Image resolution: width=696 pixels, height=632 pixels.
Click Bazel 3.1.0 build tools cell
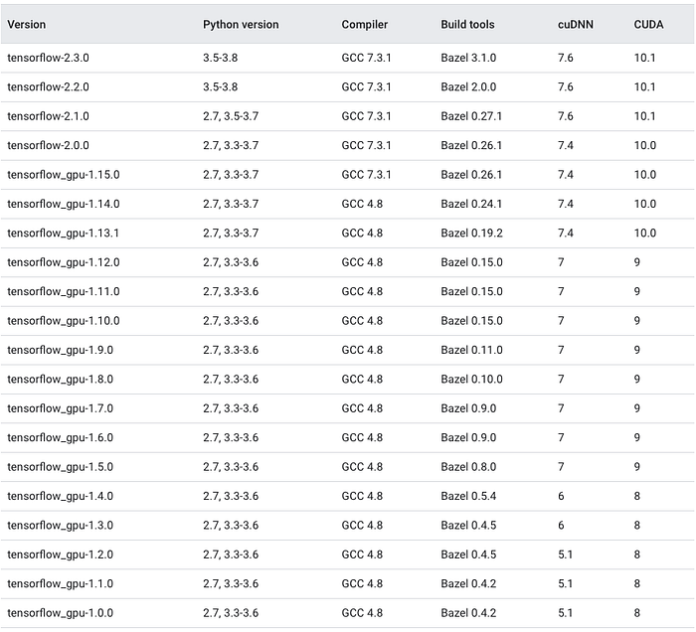(x=468, y=58)
